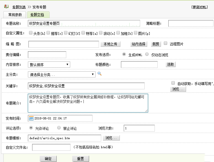Check the 头条[h] attribute box
Screen dimensions: 214x162
[31, 33]
